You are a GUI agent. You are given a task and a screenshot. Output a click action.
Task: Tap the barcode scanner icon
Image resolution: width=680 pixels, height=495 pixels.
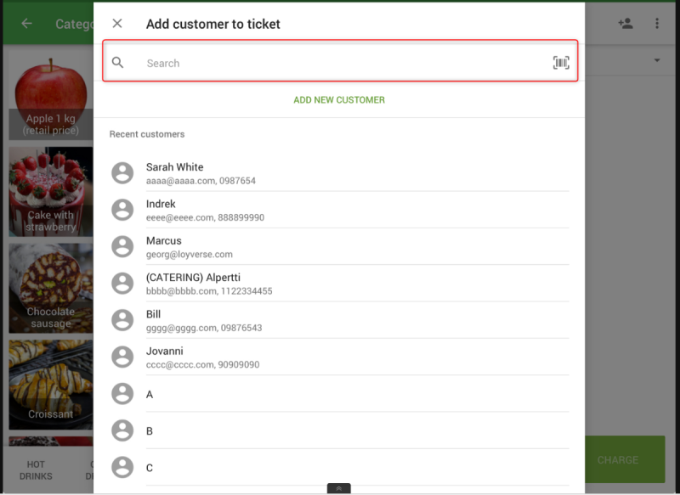click(561, 63)
